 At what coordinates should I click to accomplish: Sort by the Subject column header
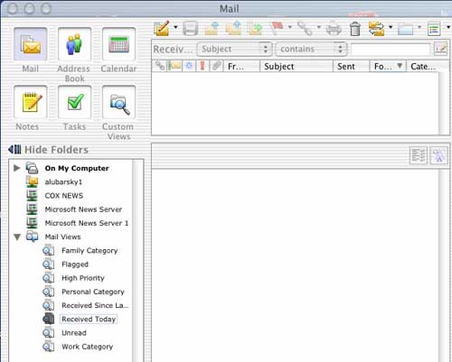pyautogui.click(x=297, y=66)
